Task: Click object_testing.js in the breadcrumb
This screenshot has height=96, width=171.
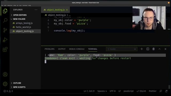Action: coord(57,15)
